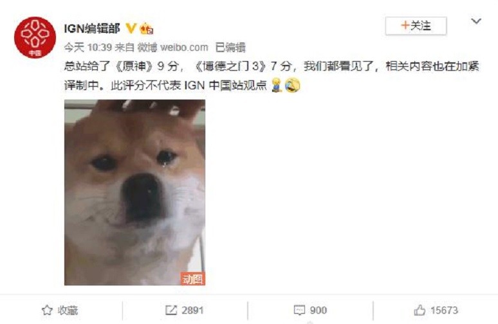Click the 2891 repost count
498x324 pixels.
192,310
